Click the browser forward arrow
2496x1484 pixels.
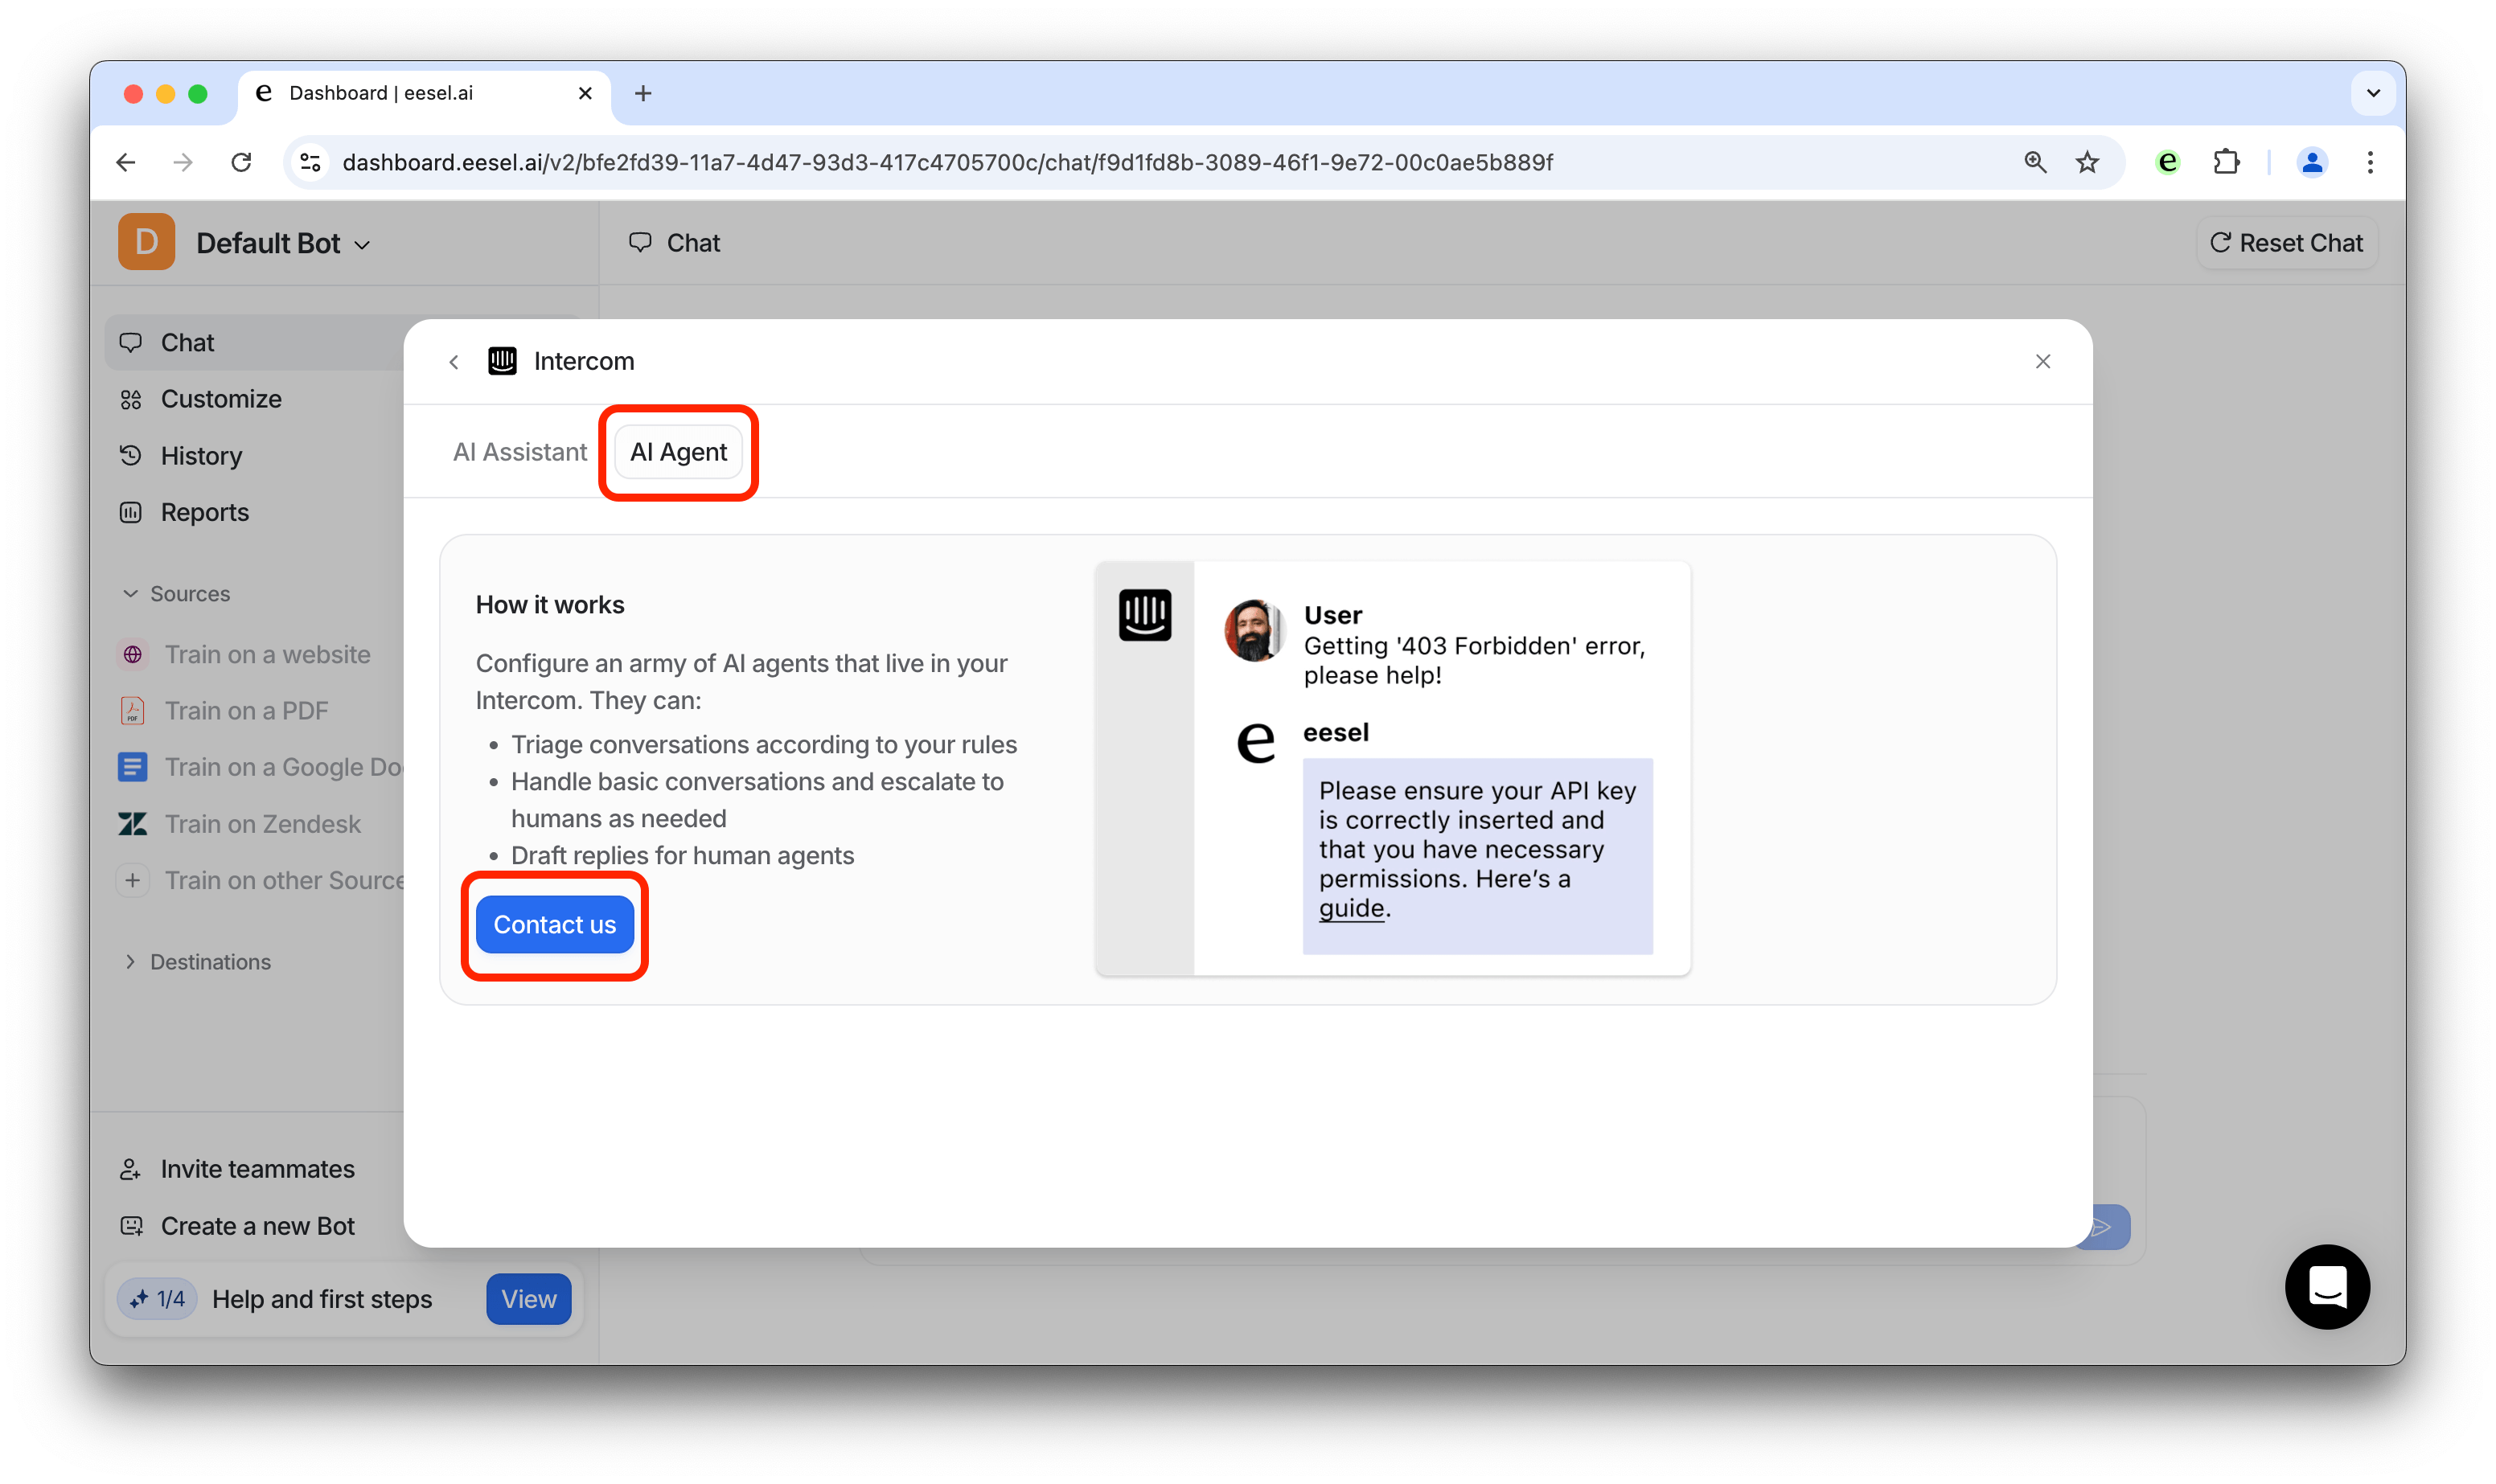(183, 162)
